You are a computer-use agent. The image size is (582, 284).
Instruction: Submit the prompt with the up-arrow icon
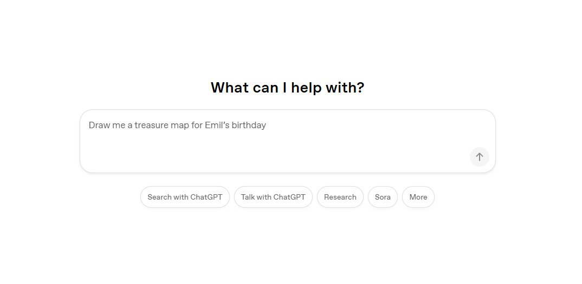(x=479, y=157)
